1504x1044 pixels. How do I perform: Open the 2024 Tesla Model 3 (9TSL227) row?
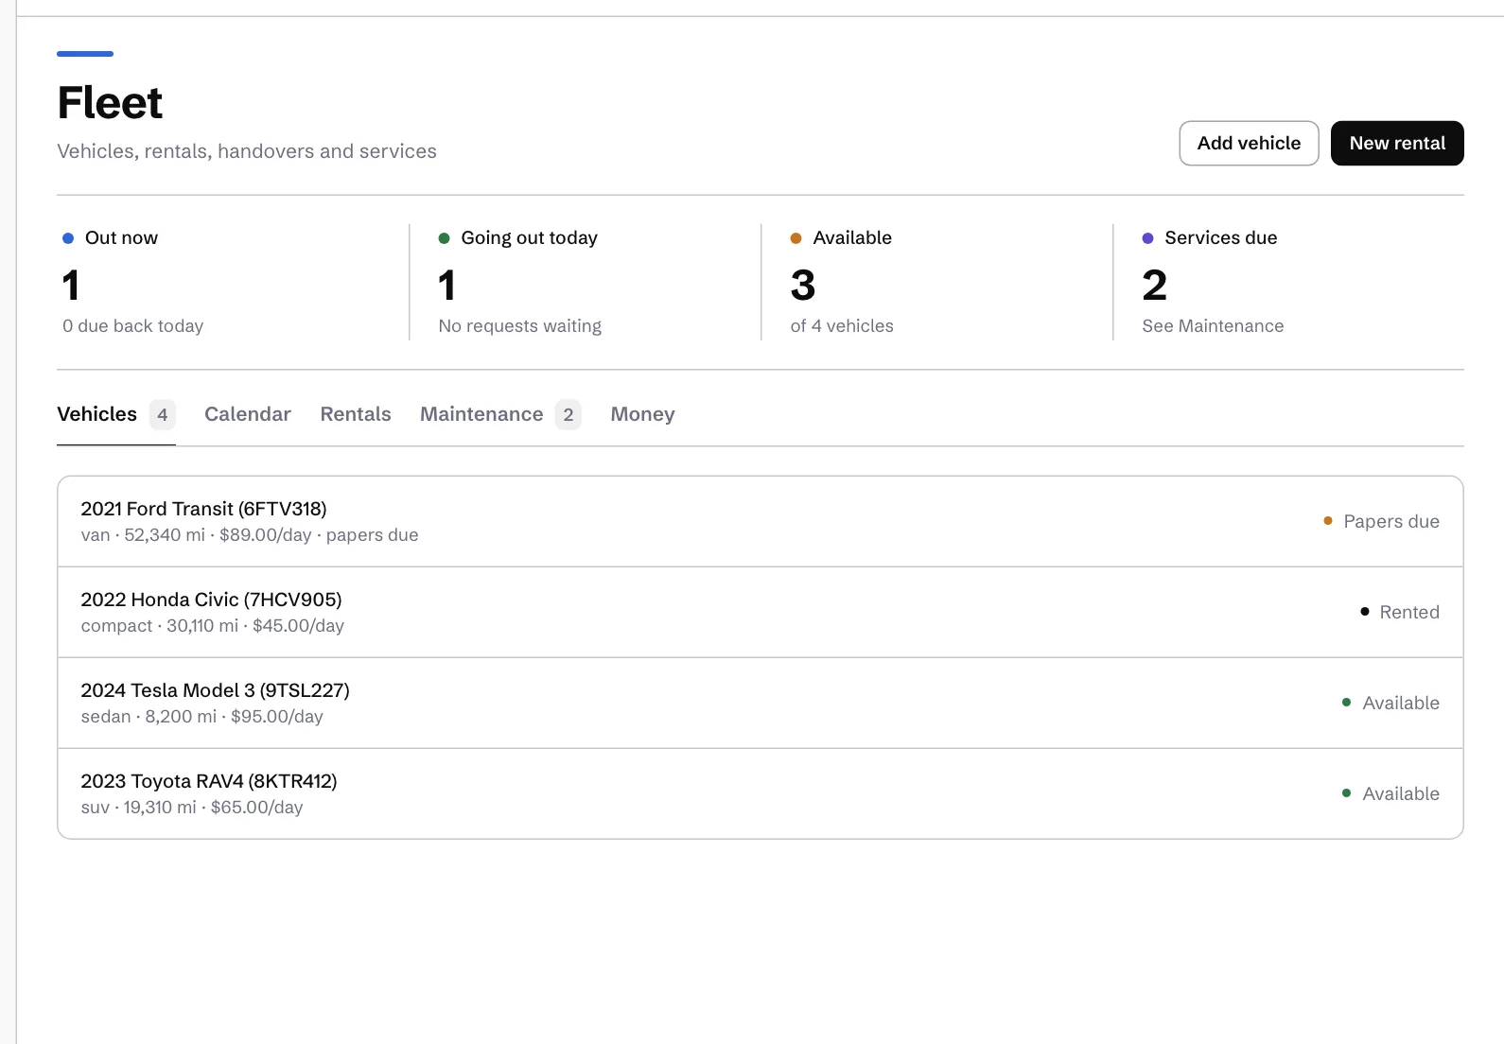point(761,703)
